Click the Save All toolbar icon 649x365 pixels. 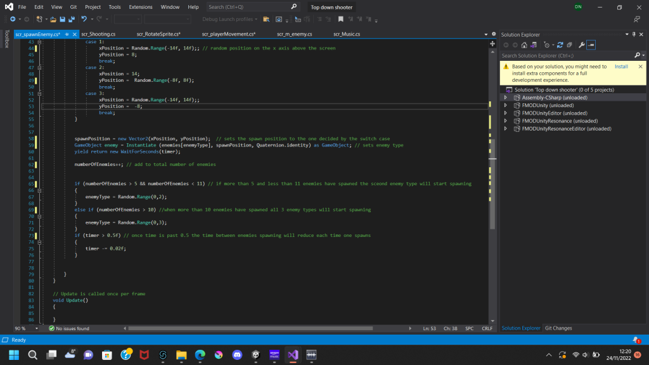(72, 20)
